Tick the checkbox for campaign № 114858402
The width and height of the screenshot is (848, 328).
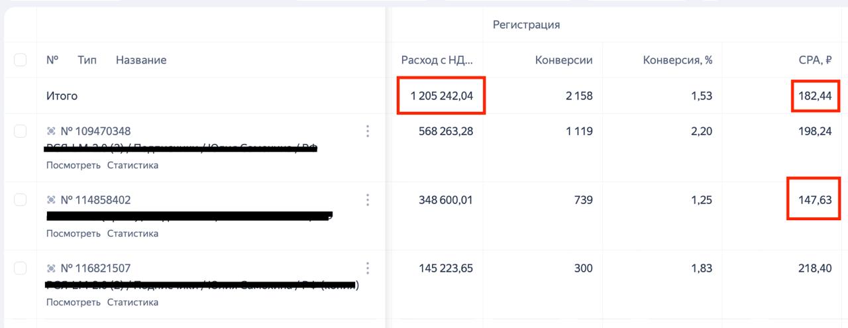pos(21,200)
